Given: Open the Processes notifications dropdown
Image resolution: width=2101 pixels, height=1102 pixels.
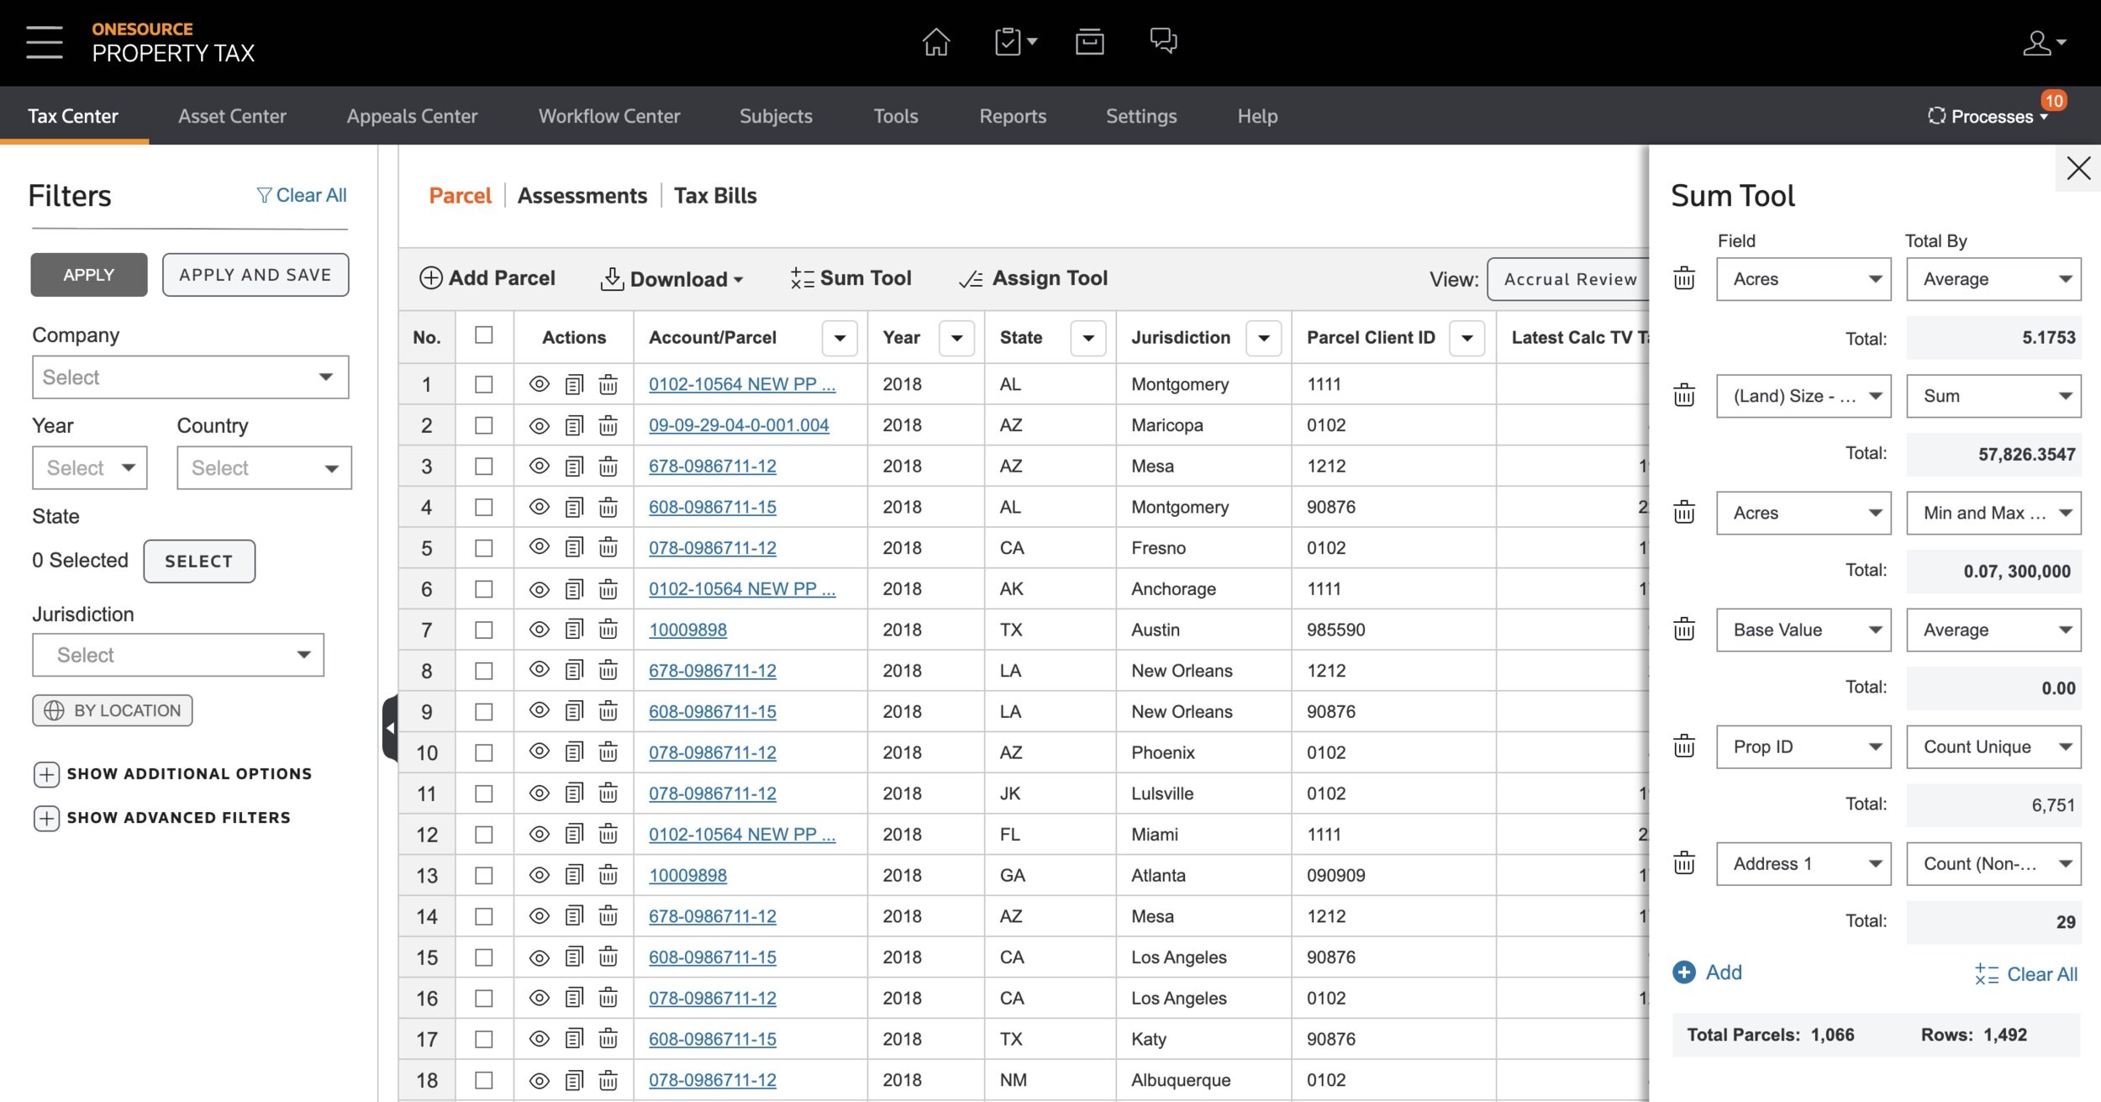Looking at the screenshot, I should (x=1988, y=116).
